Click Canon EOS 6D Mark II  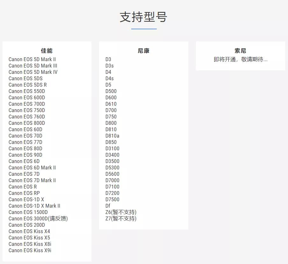(x=32, y=168)
